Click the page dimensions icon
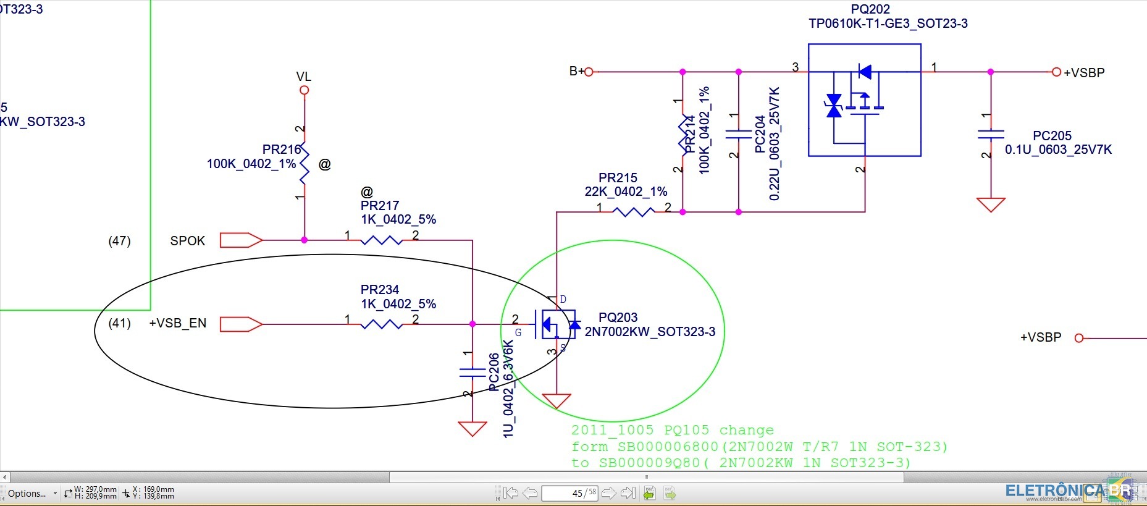Viewport: 1147px width, 506px height. [68, 493]
